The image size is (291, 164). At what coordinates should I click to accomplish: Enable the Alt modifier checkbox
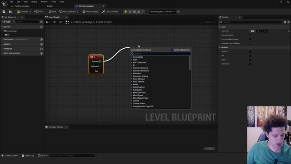[x=250, y=56]
